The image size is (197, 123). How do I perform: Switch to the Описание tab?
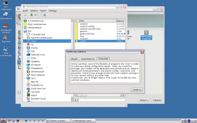coord(103,59)
